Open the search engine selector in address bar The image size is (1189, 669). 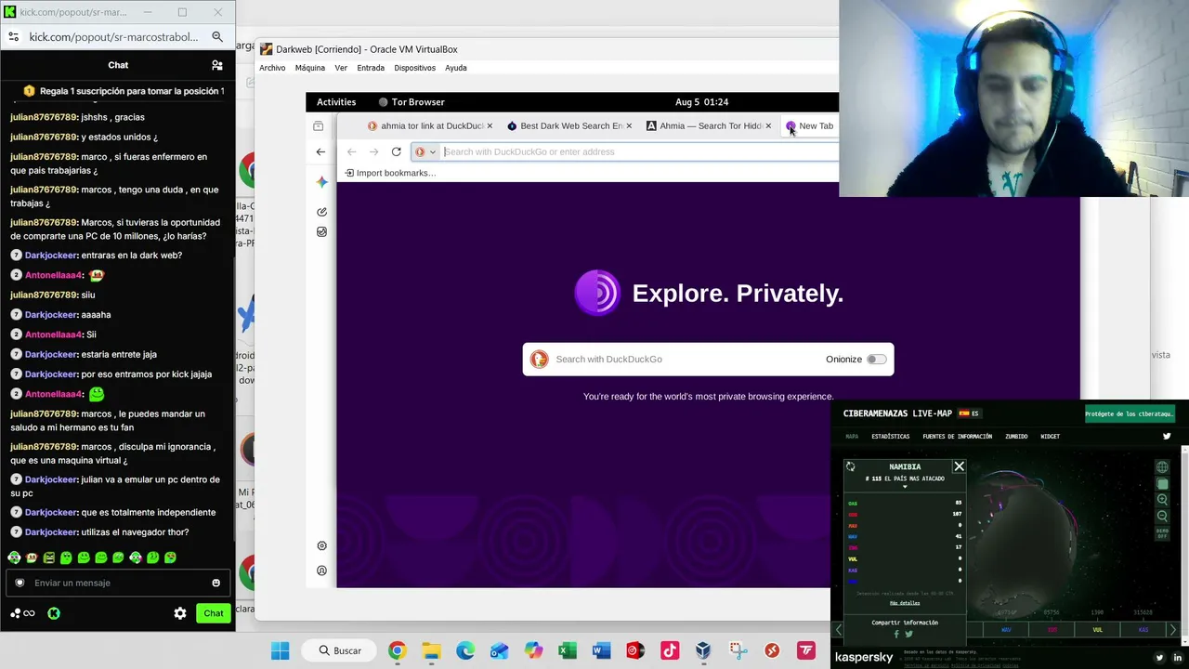click(x=425, y=151)
